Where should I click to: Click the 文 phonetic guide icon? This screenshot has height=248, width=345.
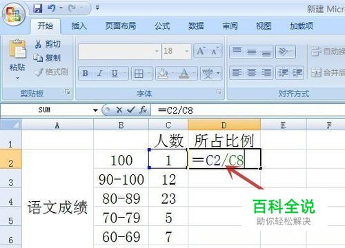208,74
